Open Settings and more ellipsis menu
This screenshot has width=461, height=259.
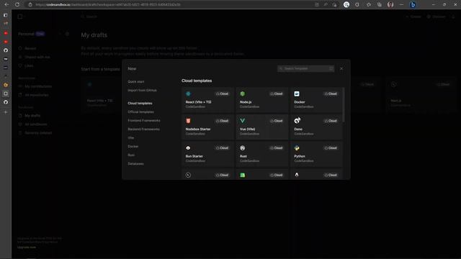coord(401,4)
